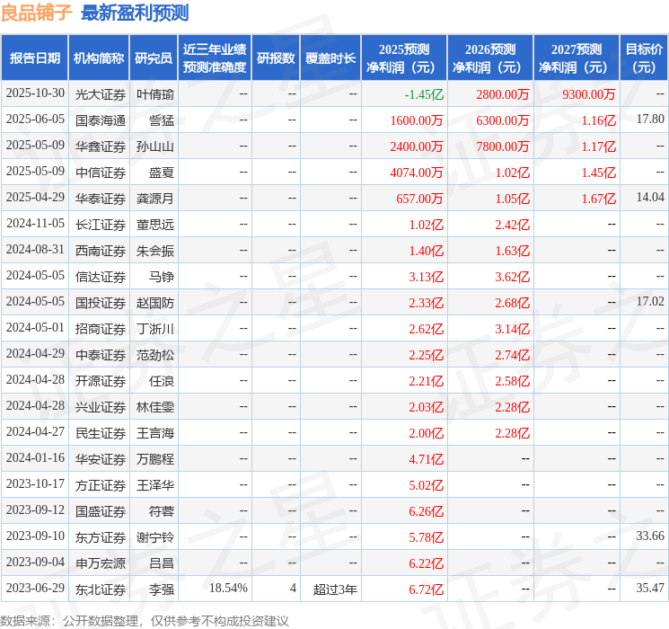Click the 近三年业绩预测准确度 column header

(x=215, y=58)
